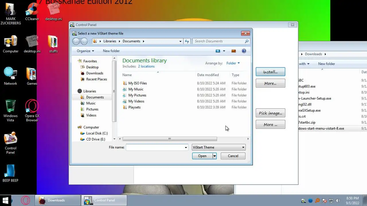367x206 pixels.
Task: Open the views options dropdown arrow
Action: (x=224, y=51)
